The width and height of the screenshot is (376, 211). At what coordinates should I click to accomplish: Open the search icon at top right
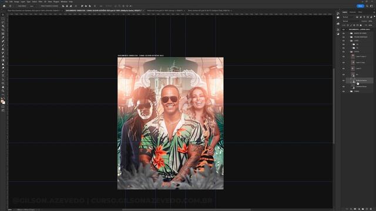point(367,6)
